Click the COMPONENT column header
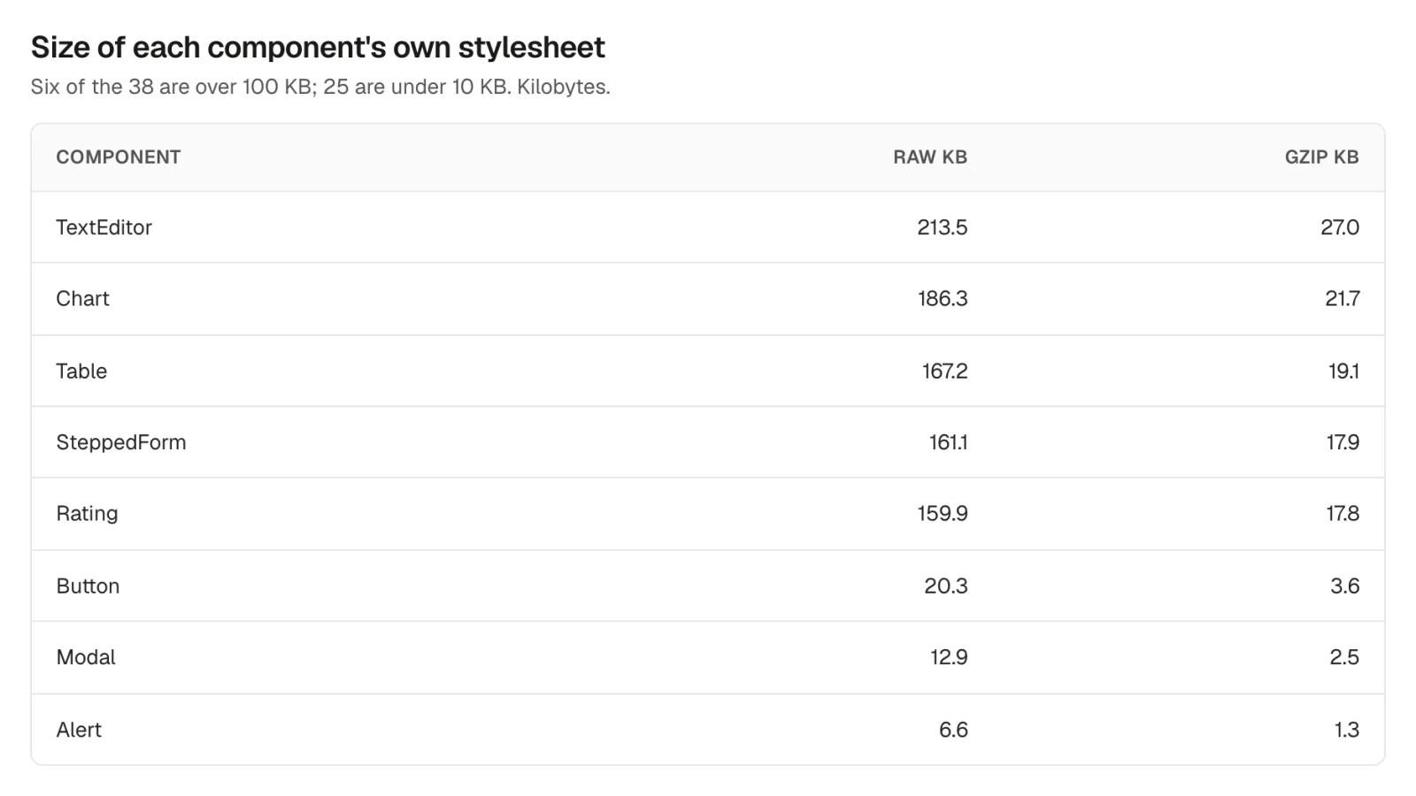1416x796 pixels. tap(118, 157)
